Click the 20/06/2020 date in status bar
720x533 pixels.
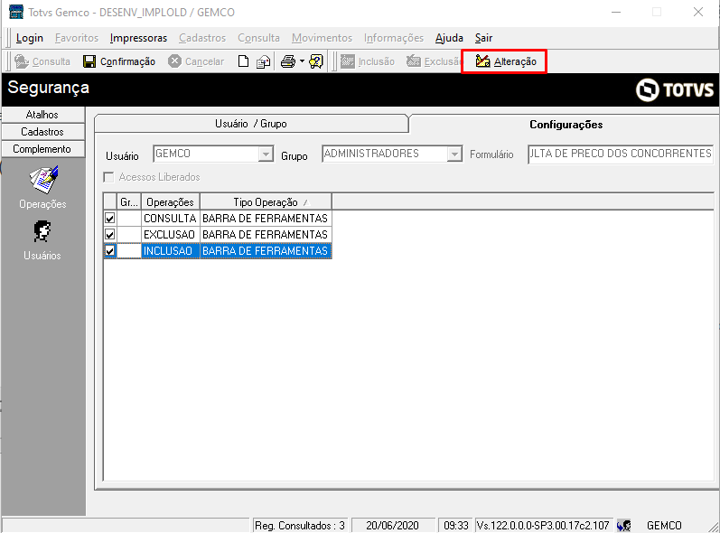coord(392,525)
